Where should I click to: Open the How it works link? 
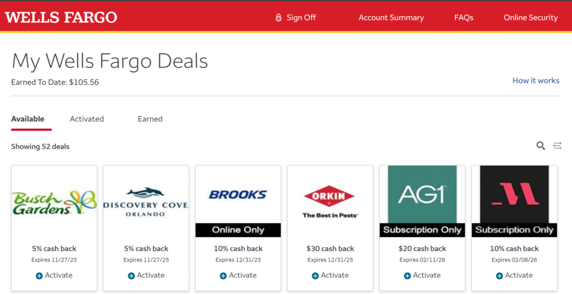click(x=536, y=80)
